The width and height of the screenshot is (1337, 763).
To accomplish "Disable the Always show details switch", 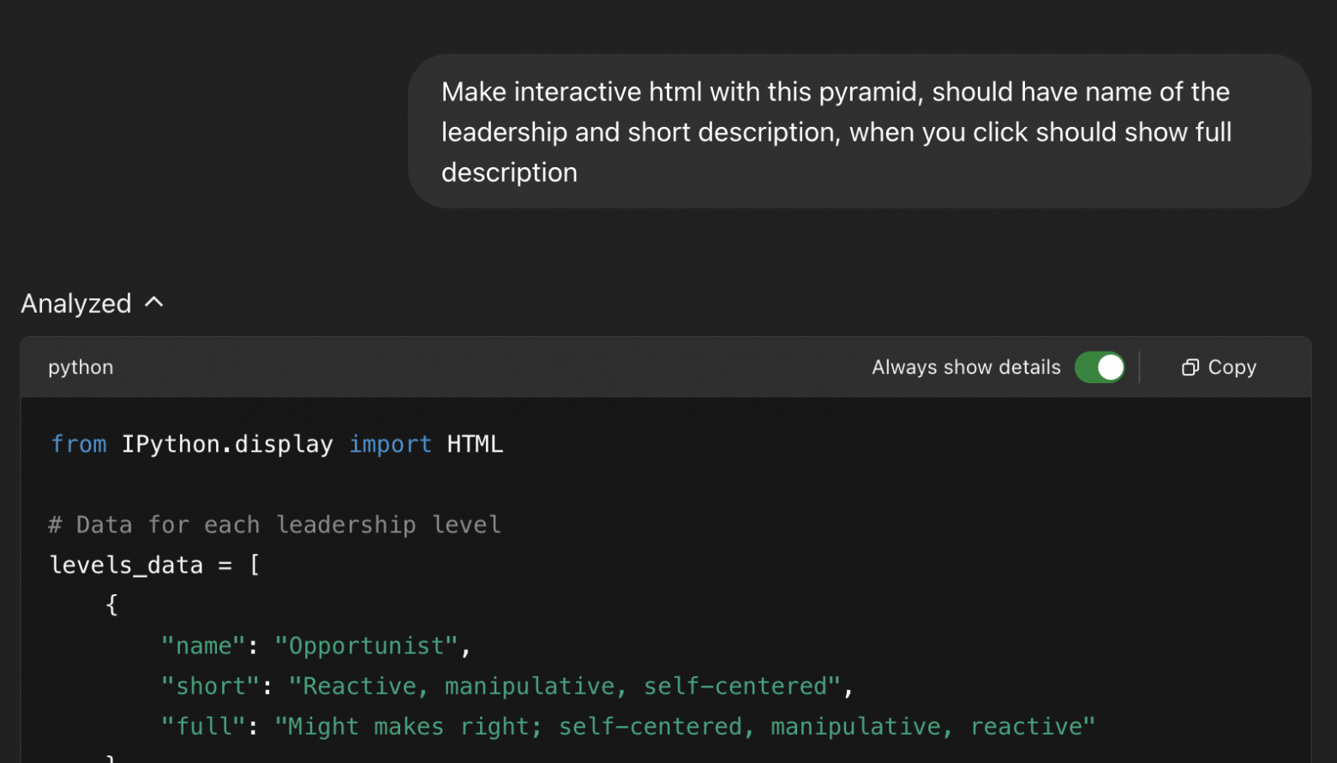I will (x=1100, y=367).
